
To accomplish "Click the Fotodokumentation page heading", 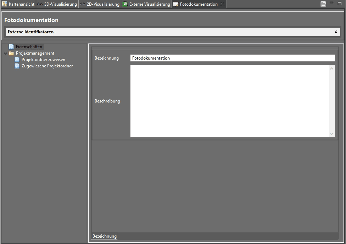I will (x=31, y=20).
